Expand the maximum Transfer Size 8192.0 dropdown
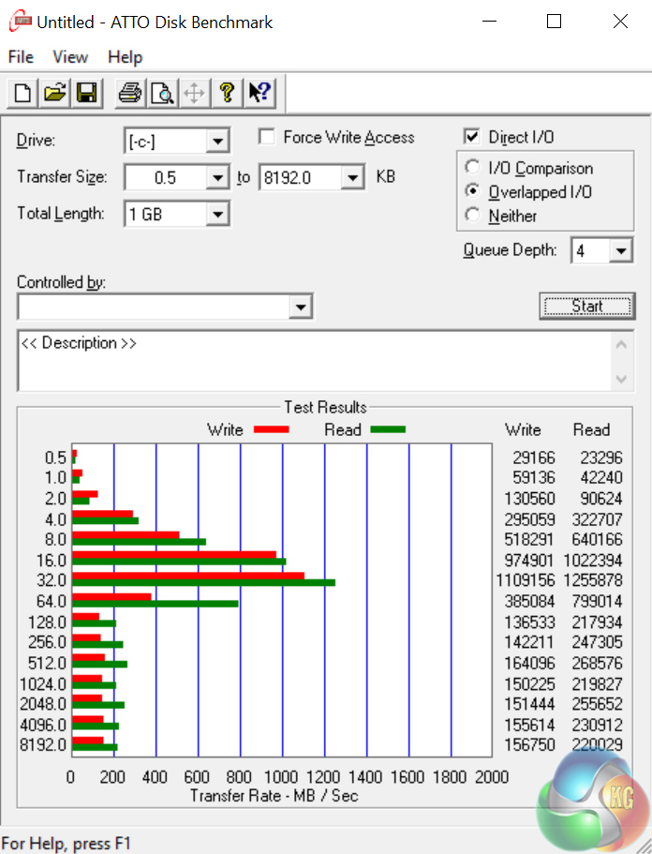This screenshot has height=854, width=652. pos(352,177)
